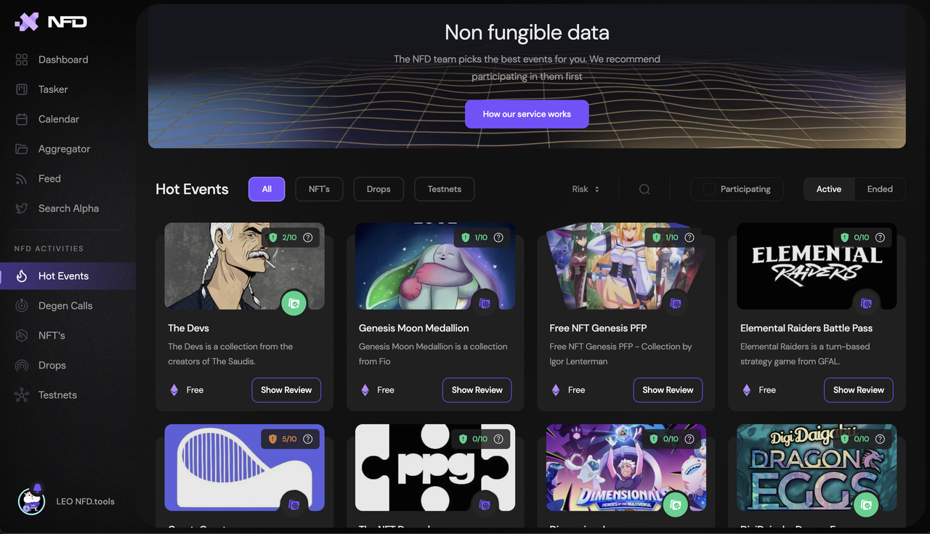Open the Elemental Raiders card thumbnail
This screenshot has height=534, width=930.
(817, 266)
